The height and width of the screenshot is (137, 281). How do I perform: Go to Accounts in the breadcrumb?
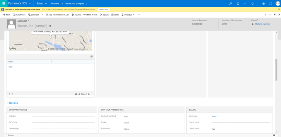pos(55,4)
